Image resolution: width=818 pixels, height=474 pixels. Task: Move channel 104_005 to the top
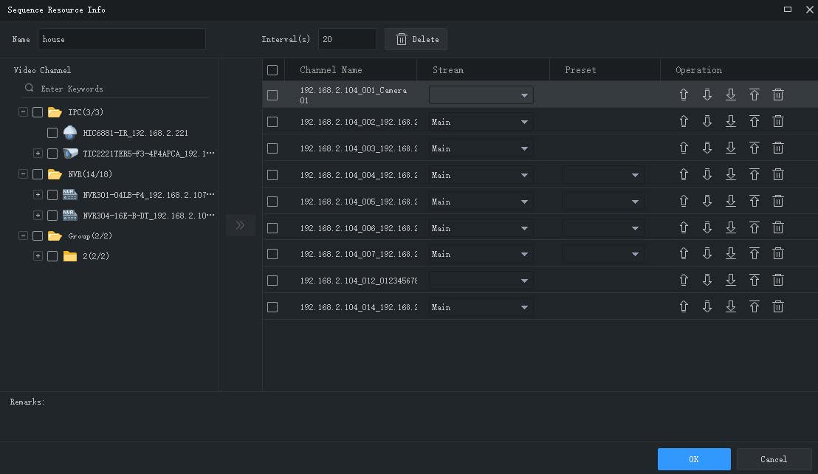755,202
